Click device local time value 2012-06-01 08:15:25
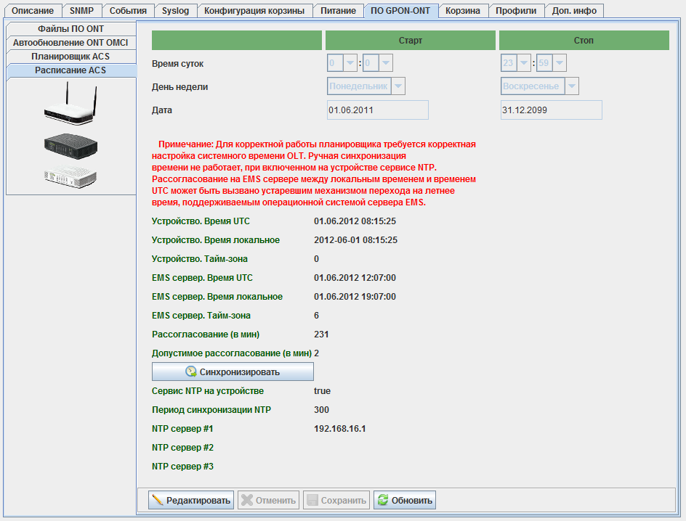The image size is (686, 521). (x=355, y=240)
